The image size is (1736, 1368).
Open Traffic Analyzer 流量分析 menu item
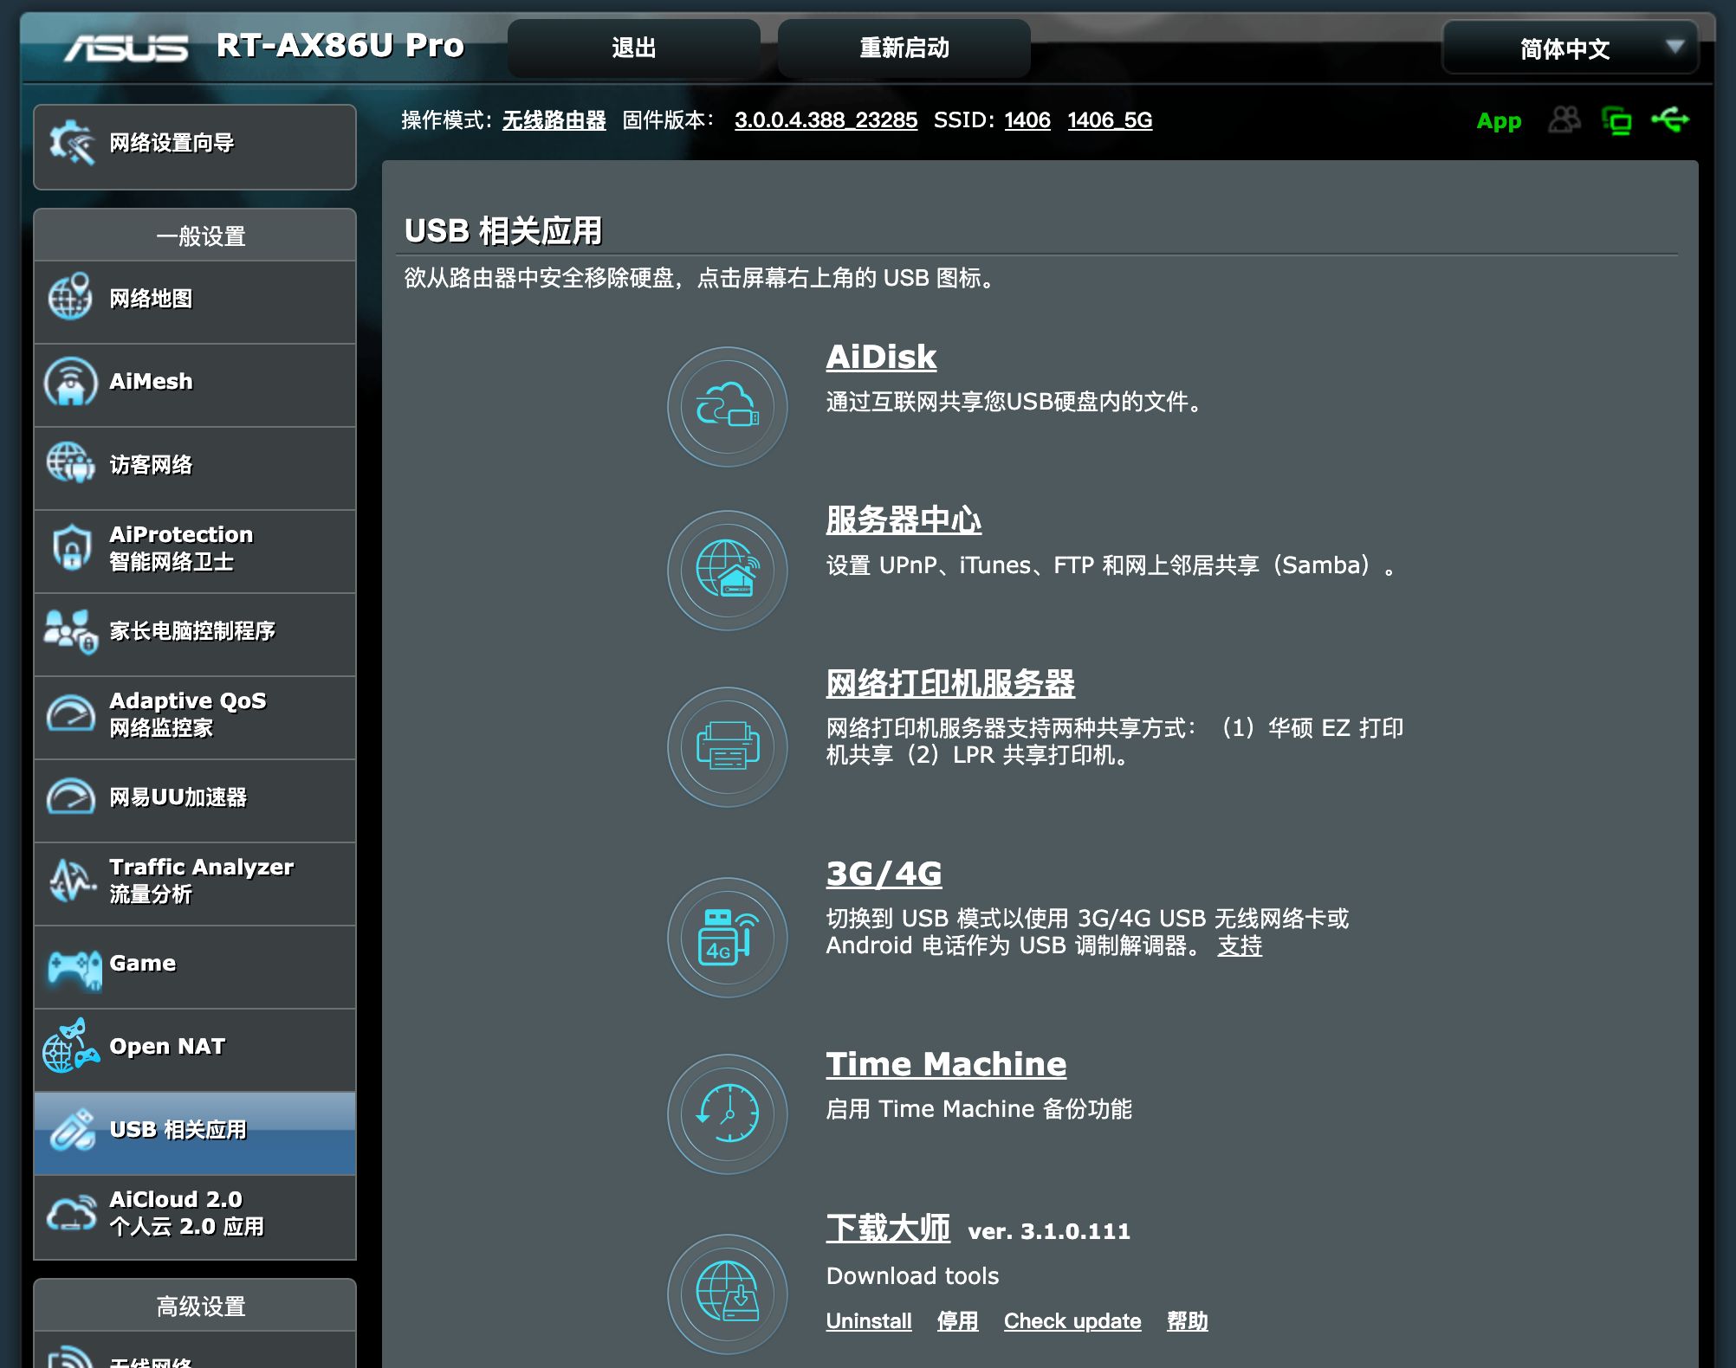[195, 883]
